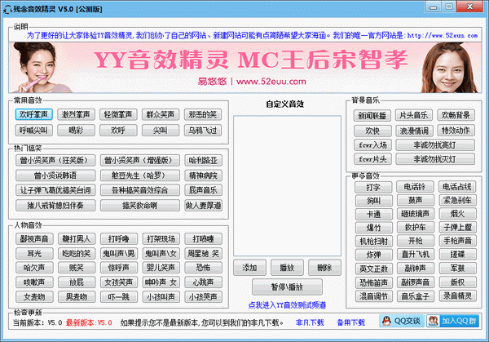Play the 欢呼掌声 sound effect
The image size is (489, 342).
(35, 115)
